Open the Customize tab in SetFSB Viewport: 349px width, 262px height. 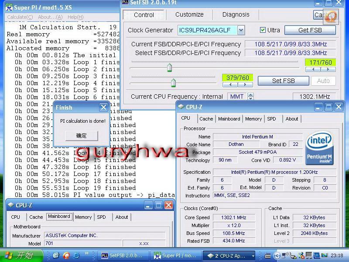(x=189, y=14)
